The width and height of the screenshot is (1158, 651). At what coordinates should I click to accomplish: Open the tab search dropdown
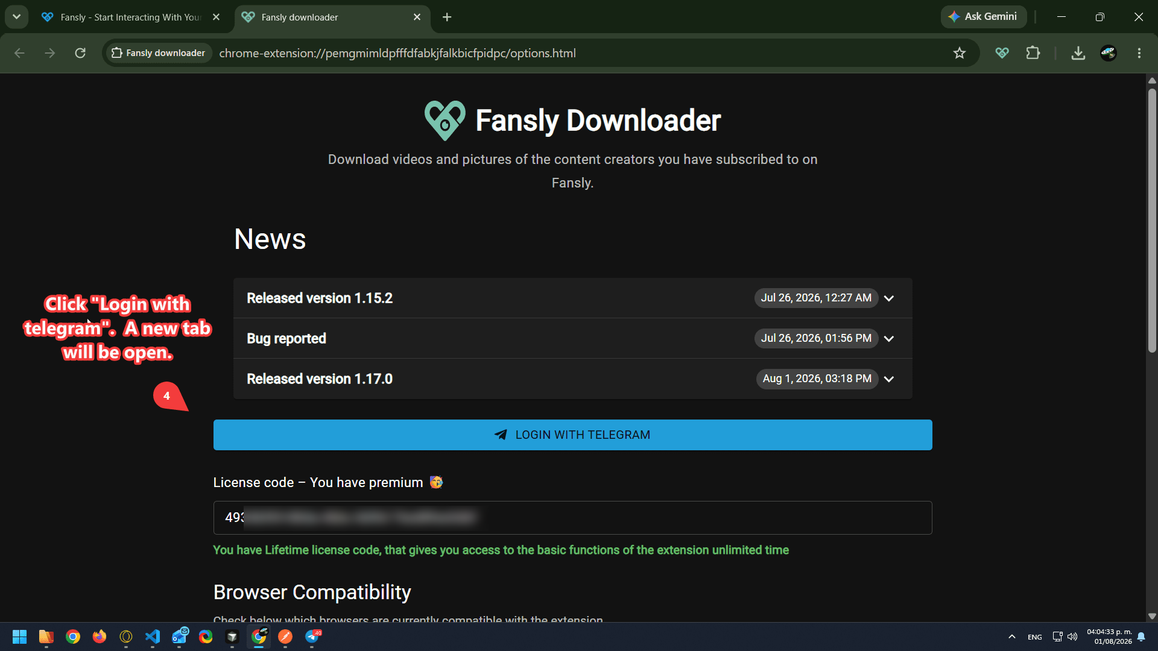click(17, 17)
